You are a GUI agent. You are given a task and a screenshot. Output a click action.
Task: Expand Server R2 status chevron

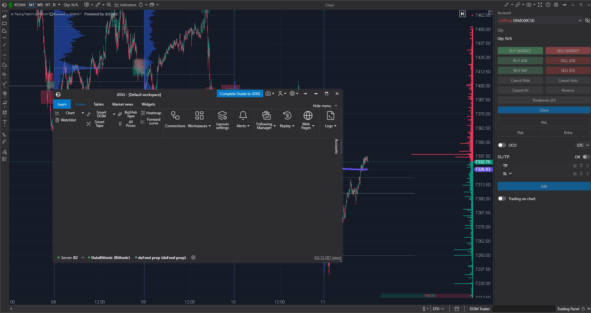coord(83,257)
